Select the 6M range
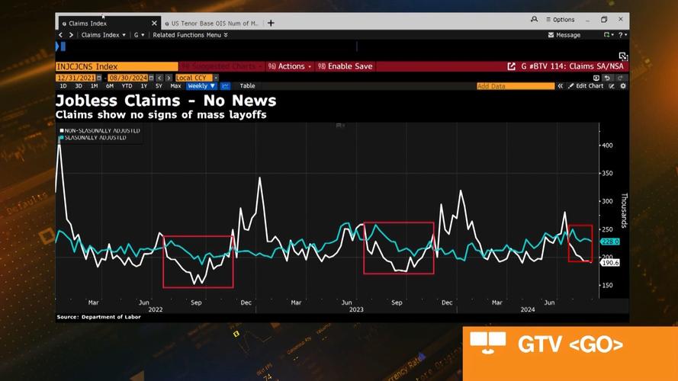This screenshot has height=381, width=678. point(109,86)
